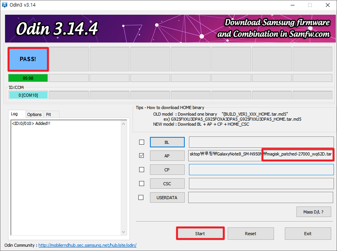Click the Odin 3.14.4 Samfw banner
This screenshot has height=251, width=337.
[170, 29]
